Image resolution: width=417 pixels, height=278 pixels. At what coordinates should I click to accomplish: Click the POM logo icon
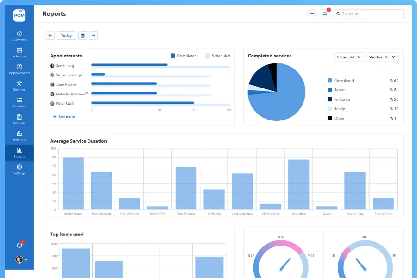coord(19,15)
